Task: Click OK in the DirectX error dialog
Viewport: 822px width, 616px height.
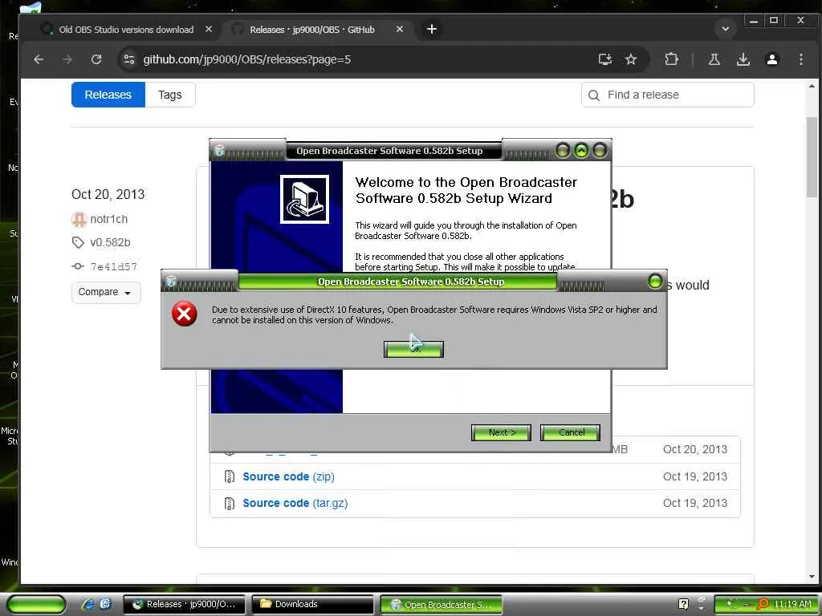Action: coord(413,350)
